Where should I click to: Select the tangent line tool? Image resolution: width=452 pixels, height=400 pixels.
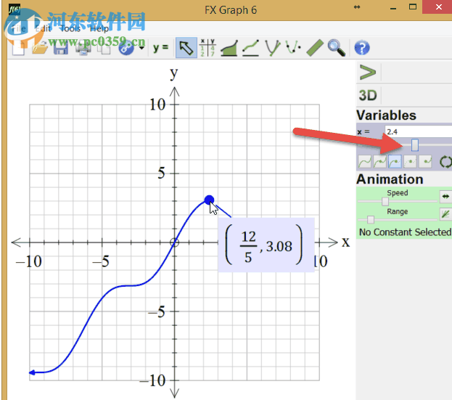coord(251,48)
